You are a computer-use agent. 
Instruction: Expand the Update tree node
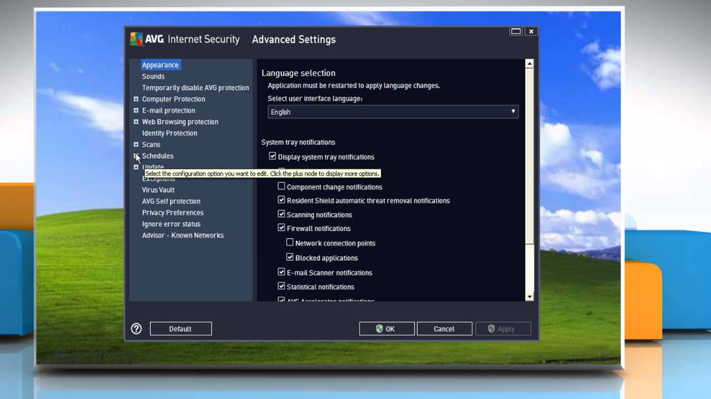(136, 167)
